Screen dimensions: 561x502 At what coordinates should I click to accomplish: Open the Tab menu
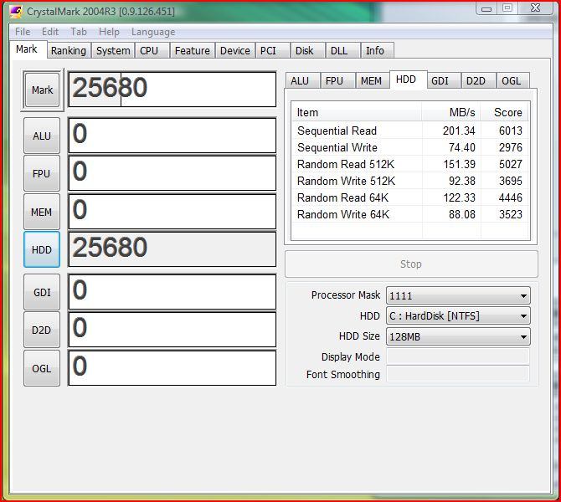point(79,32)
